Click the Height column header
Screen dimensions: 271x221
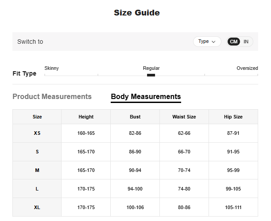86,117
